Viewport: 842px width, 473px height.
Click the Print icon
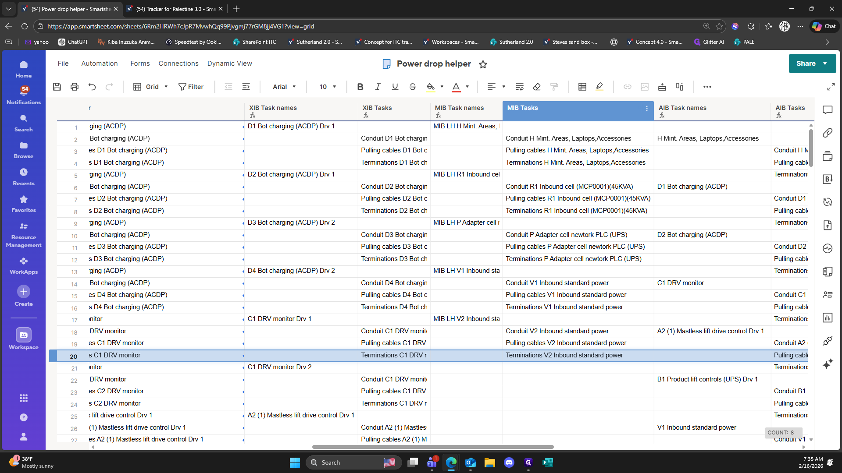75,87
